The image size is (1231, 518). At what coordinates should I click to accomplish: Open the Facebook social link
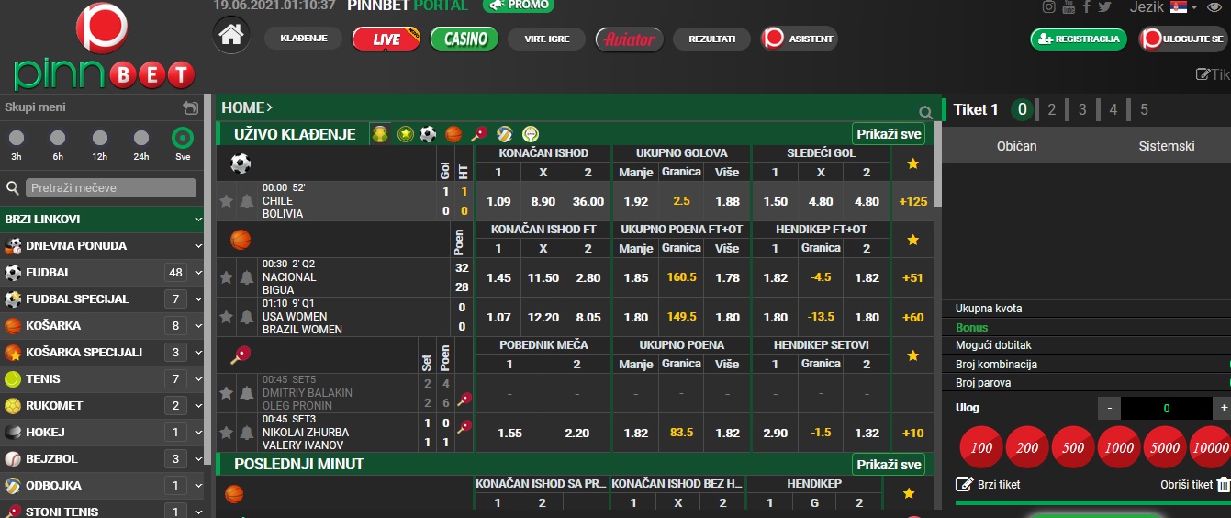[1087, 6]
